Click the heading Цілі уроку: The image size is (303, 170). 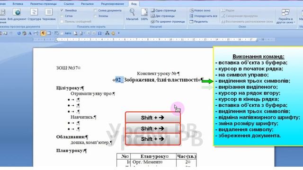69,88
